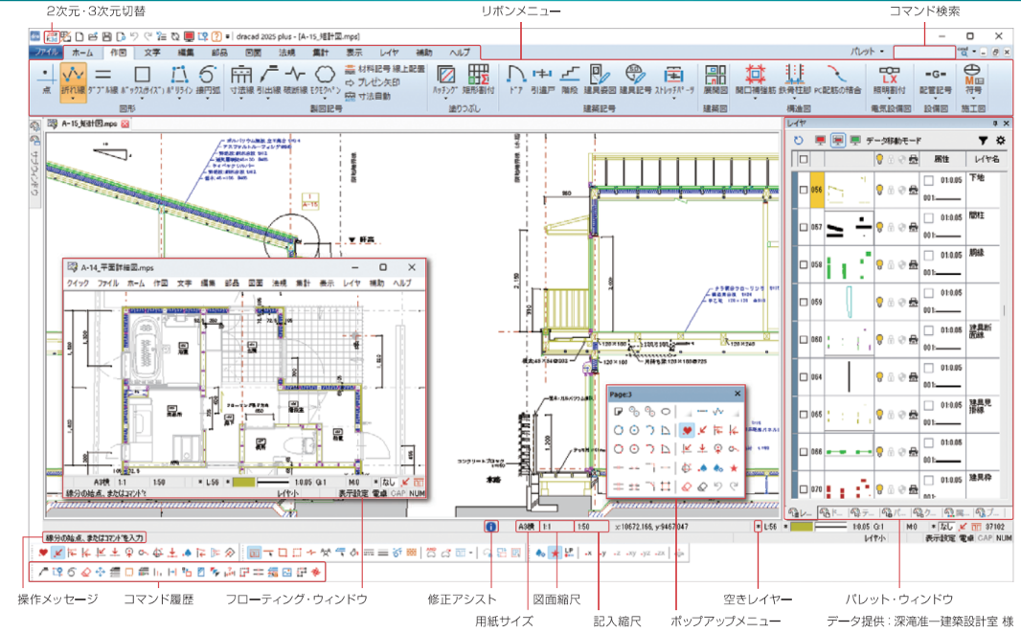This screenshot has height=633, width=1021.
Task: Click the 2D/3D switch icon in title bar
Action: click(52, 36)
